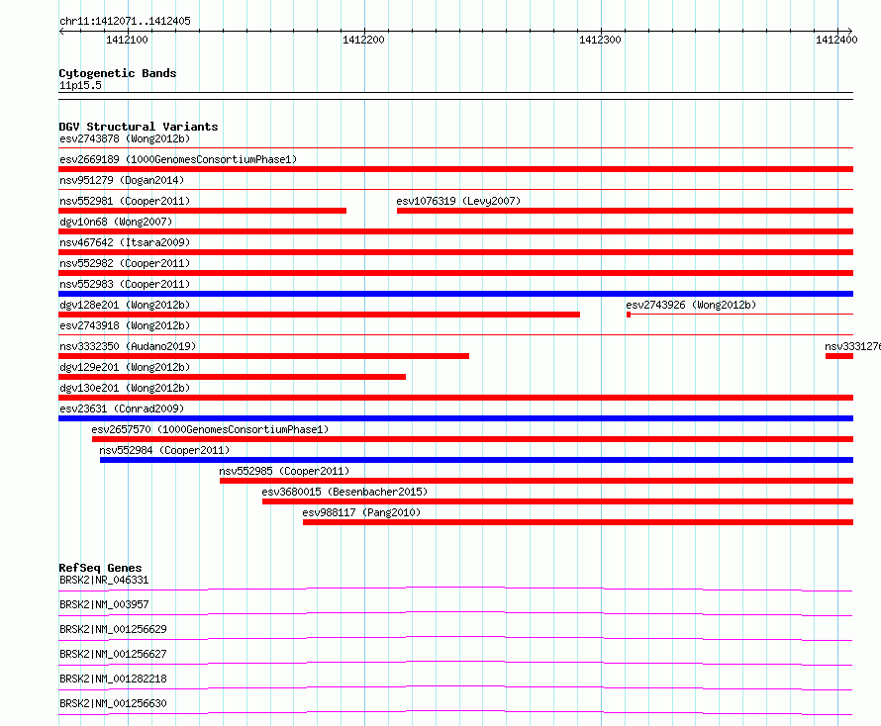
Task: Click BRSK2|NM_001256630 transcript label
Action: click(x=113, y=703)
